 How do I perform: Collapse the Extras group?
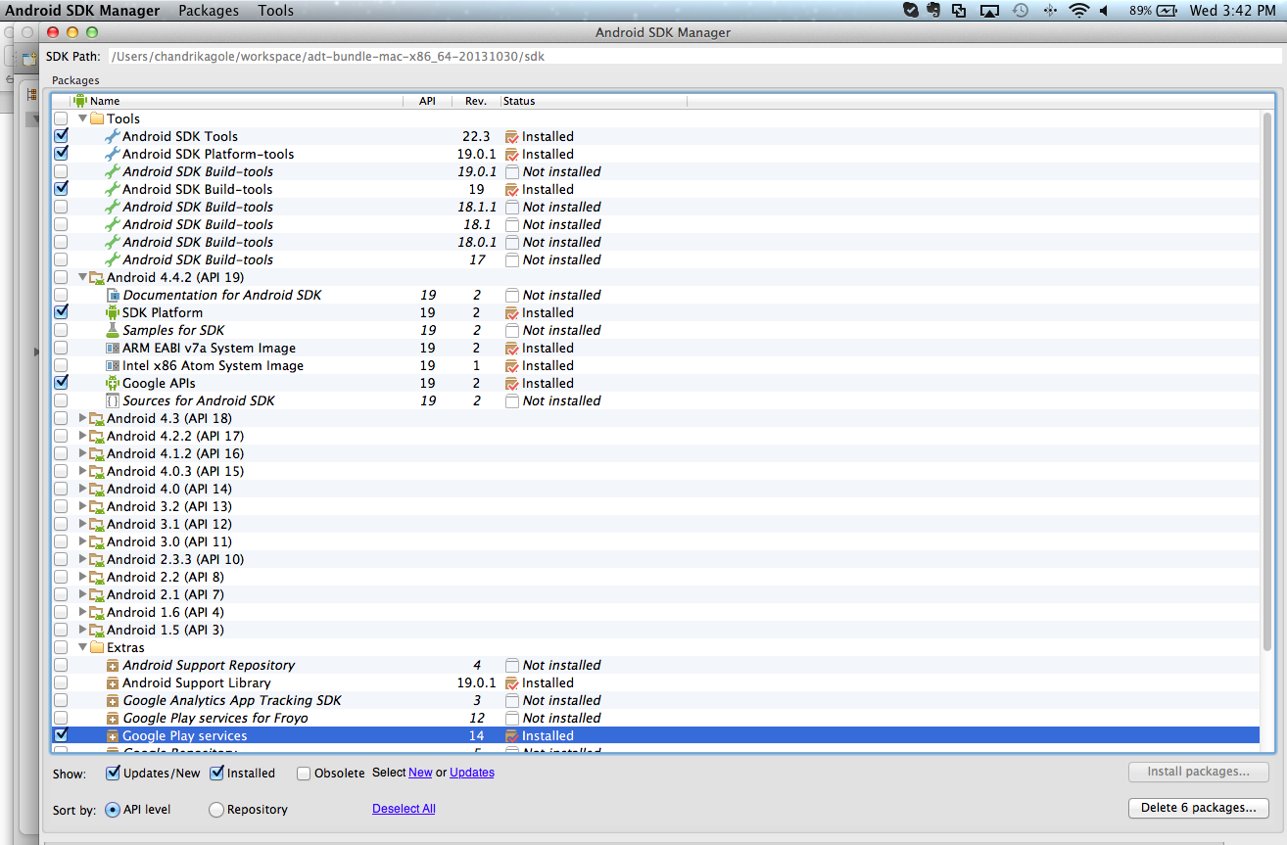(x=82, y=647)
